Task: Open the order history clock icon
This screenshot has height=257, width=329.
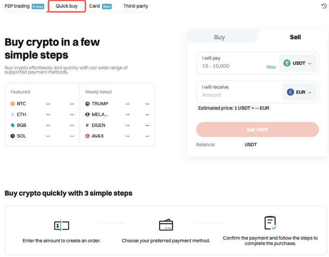Action: tap(324, 6)
